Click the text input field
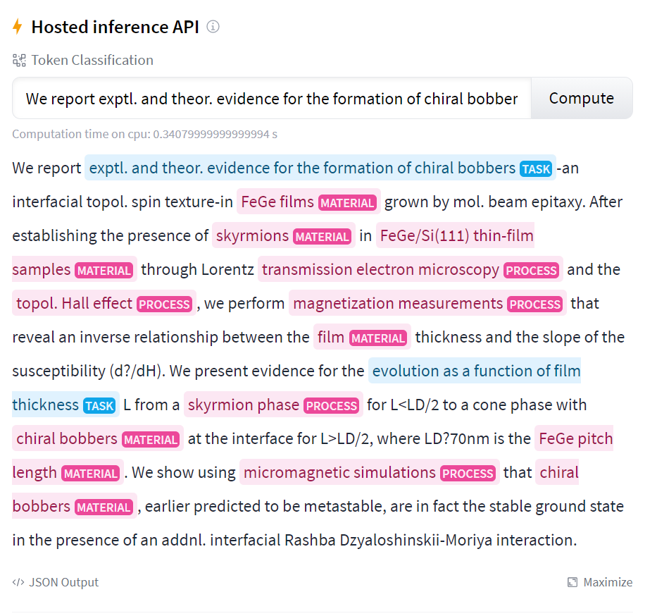The image size is (657, 616). (x=271, y=99)
